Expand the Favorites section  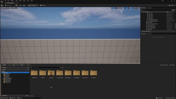pyautogui.click(x=2, y=68)
